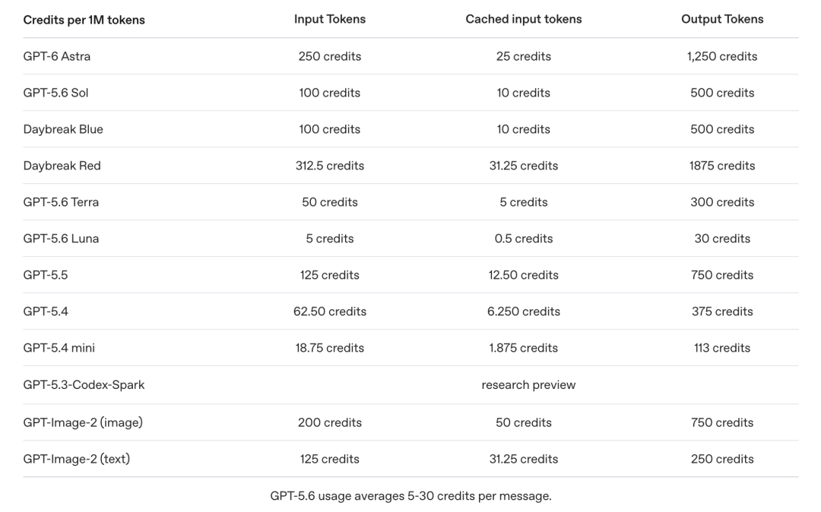Select the Output Tokens column header
Image resolution: width=821 pixels, height=512 pixels.
(722, 19)
